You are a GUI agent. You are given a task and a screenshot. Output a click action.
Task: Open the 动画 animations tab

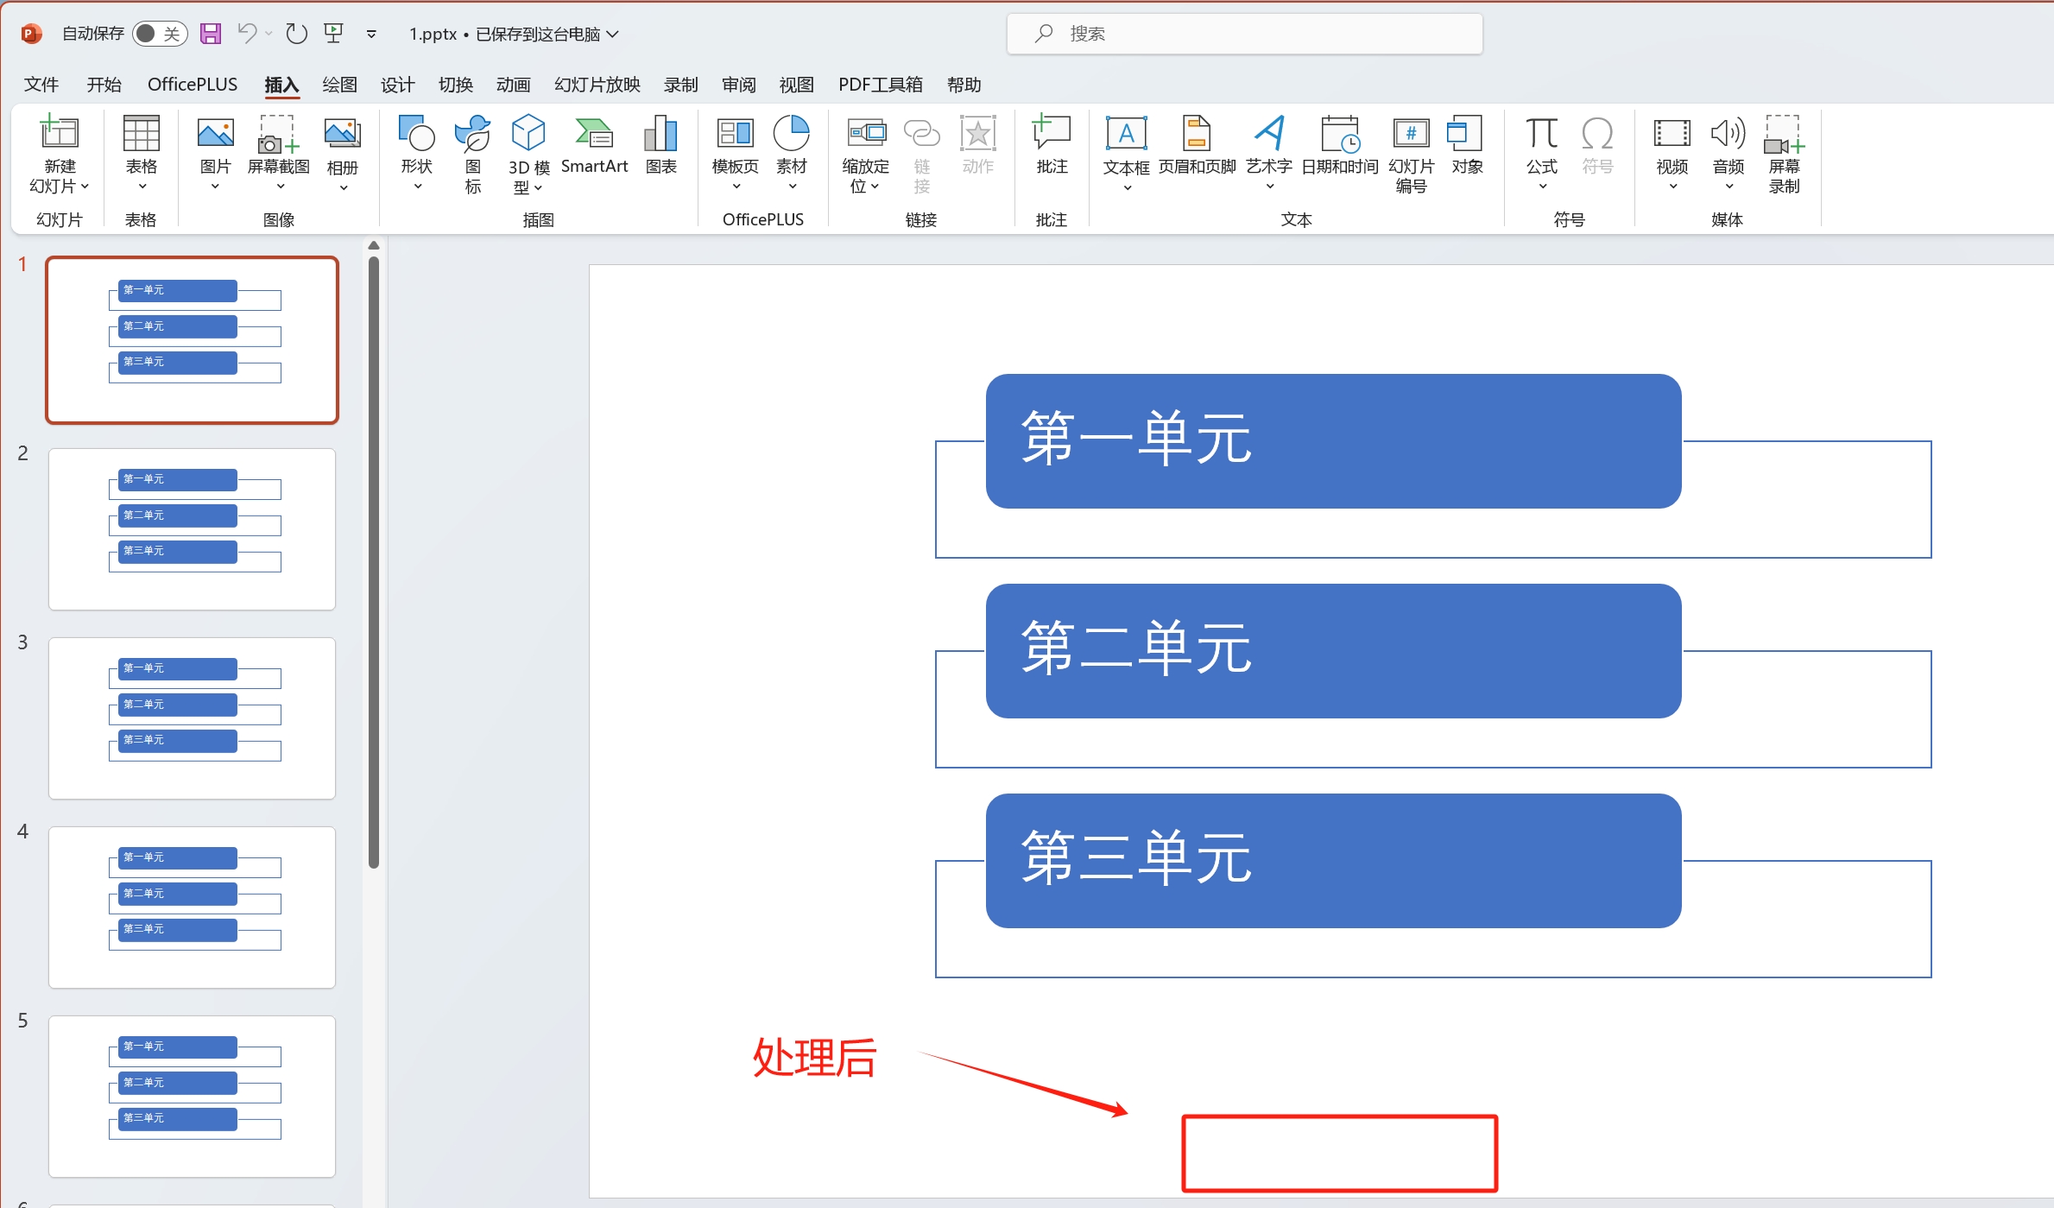513,85
